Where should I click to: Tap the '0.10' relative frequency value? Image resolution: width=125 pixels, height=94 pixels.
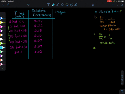(x=38, y=36)
